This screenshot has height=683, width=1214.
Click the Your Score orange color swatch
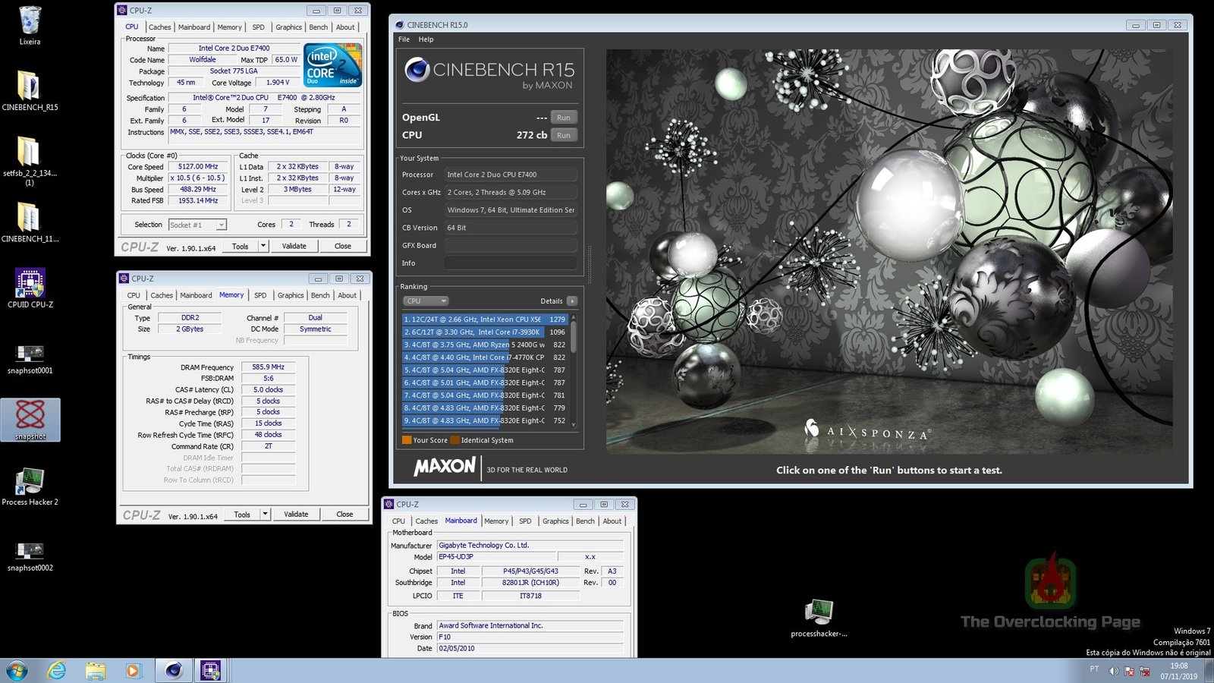(x=407, y=440)
